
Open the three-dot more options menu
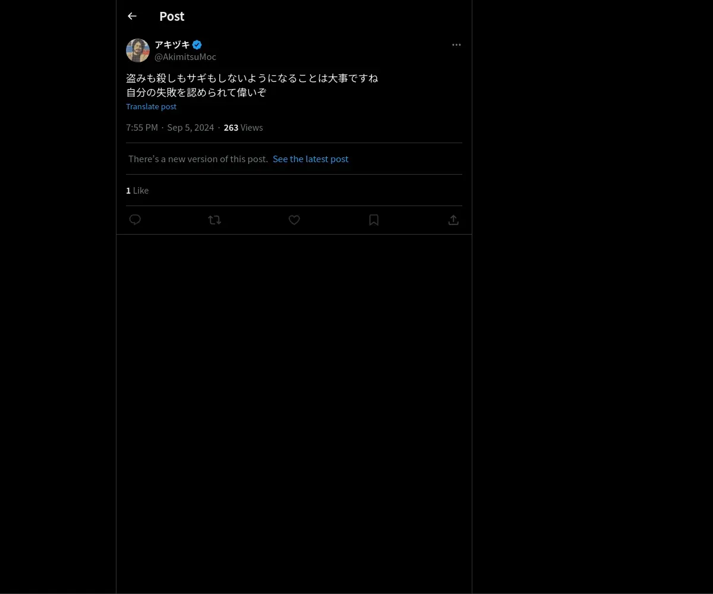coord(456,45)
